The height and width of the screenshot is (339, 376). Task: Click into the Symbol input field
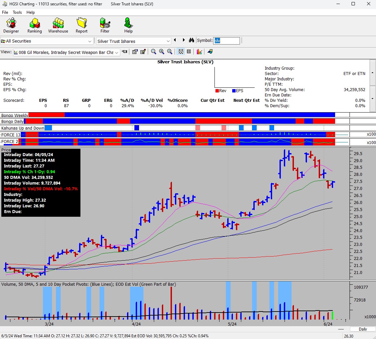(226, 41)
